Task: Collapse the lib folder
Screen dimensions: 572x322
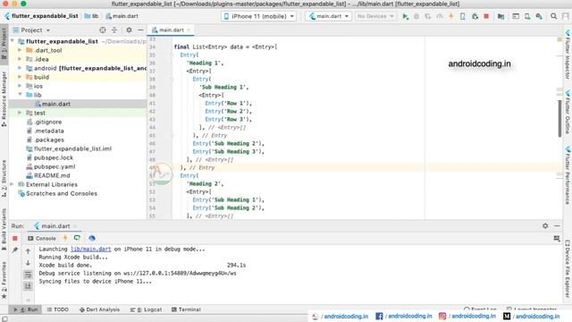Action: tap(20, 95)
